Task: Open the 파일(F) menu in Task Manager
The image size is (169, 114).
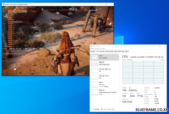Action: 92,49
